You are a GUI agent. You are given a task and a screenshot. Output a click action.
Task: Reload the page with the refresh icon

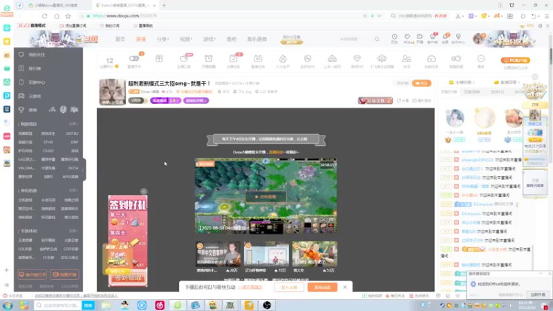click(44, 16)
